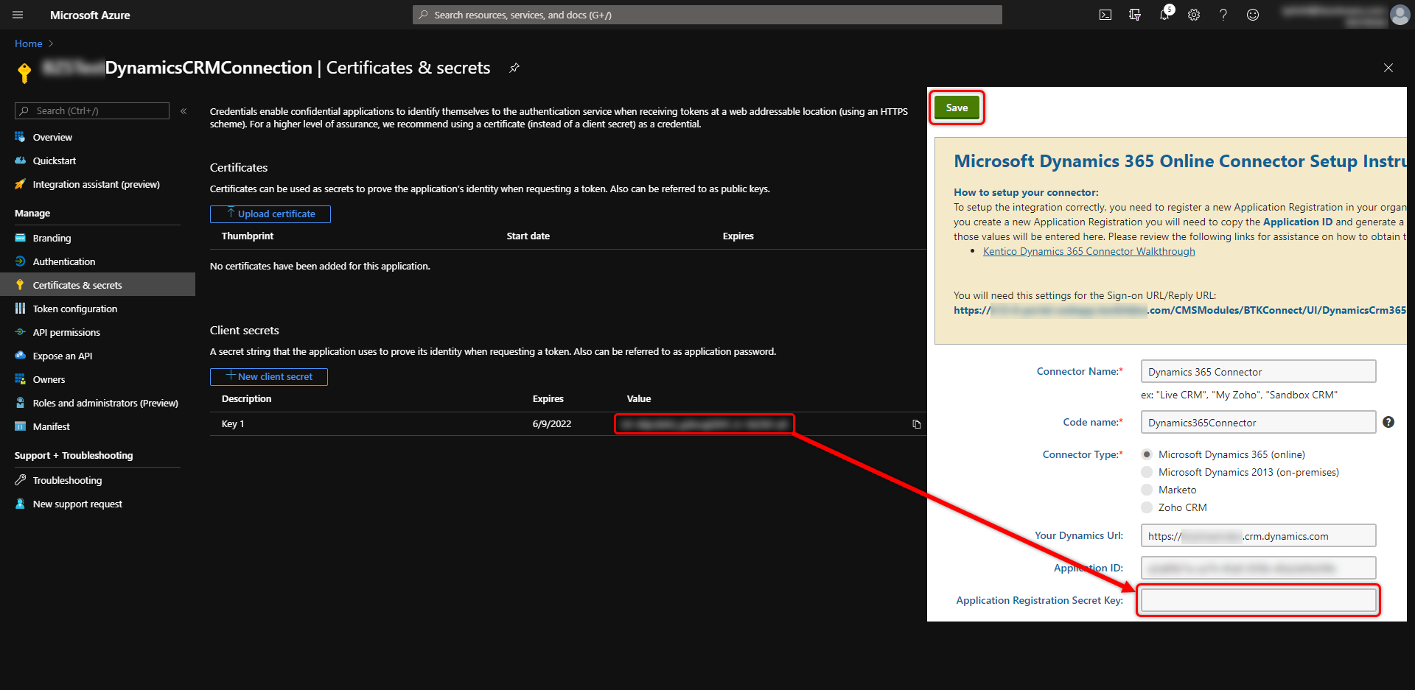Viewport: 1415px width, 690px height.
Task: Click the Start date column header
Action: tap(528, 236)
